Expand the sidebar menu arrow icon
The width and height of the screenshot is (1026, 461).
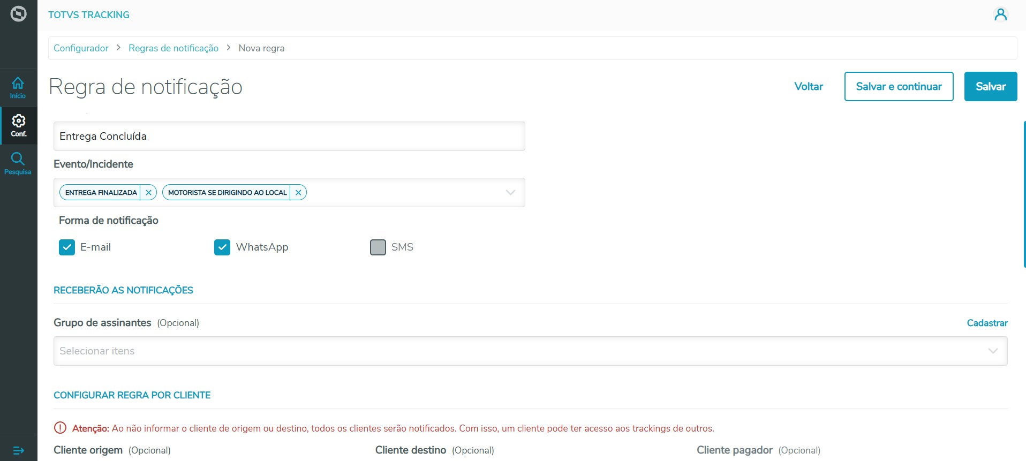click(18, 450)
